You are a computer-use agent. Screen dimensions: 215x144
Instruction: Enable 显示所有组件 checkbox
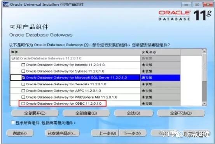click(13, 123)
